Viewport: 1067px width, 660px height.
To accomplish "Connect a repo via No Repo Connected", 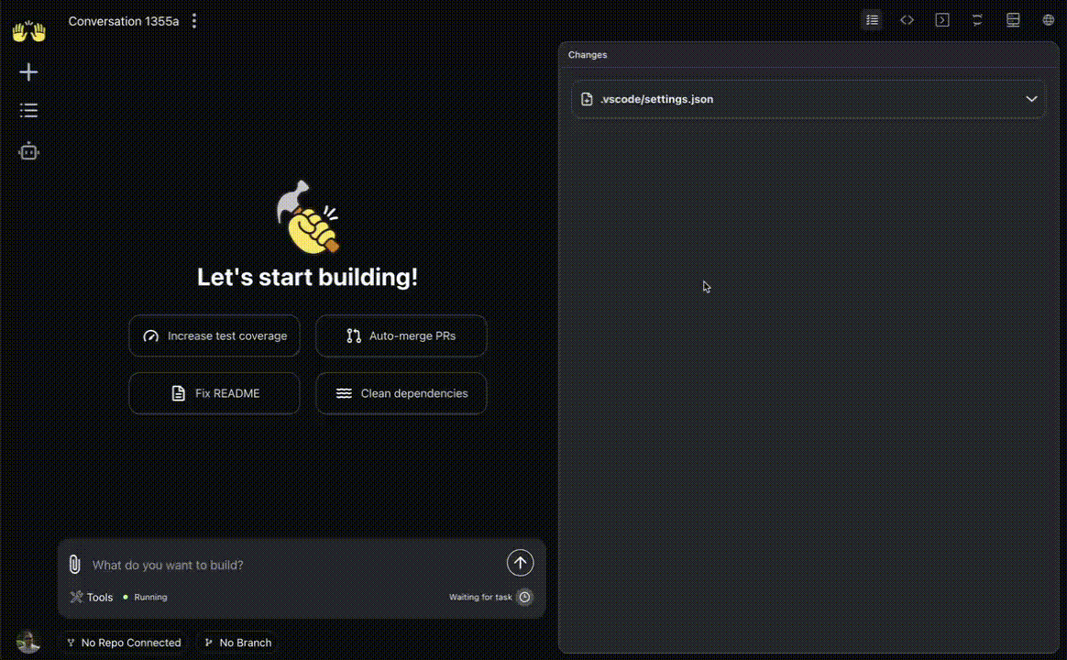I will (124, 643).
